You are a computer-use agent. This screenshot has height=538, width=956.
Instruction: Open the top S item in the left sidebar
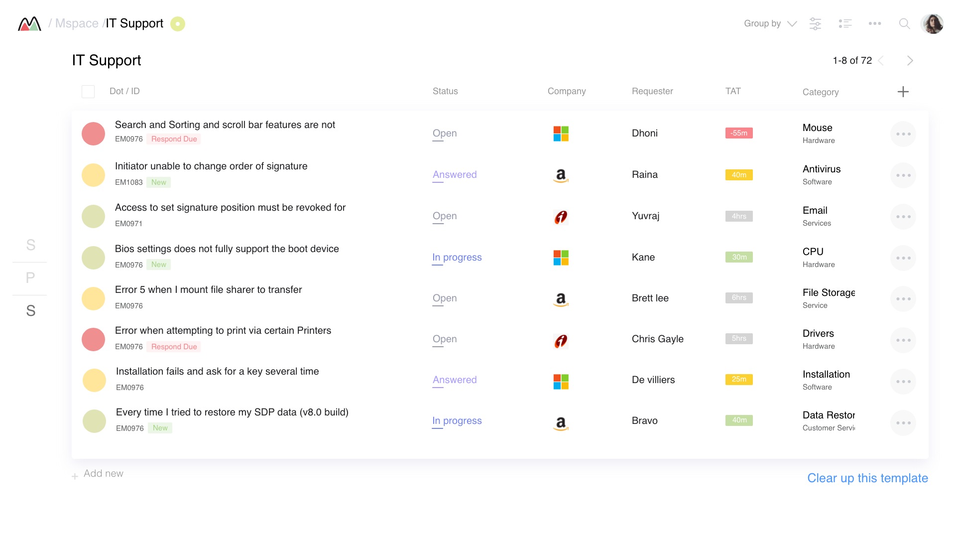[31, 245]
